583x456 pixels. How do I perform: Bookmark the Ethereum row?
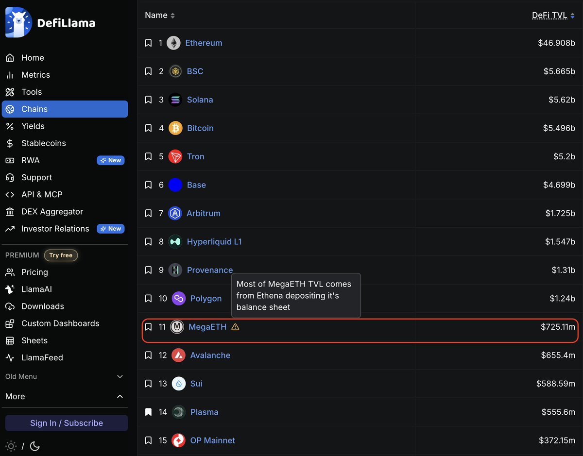[149, 43]
